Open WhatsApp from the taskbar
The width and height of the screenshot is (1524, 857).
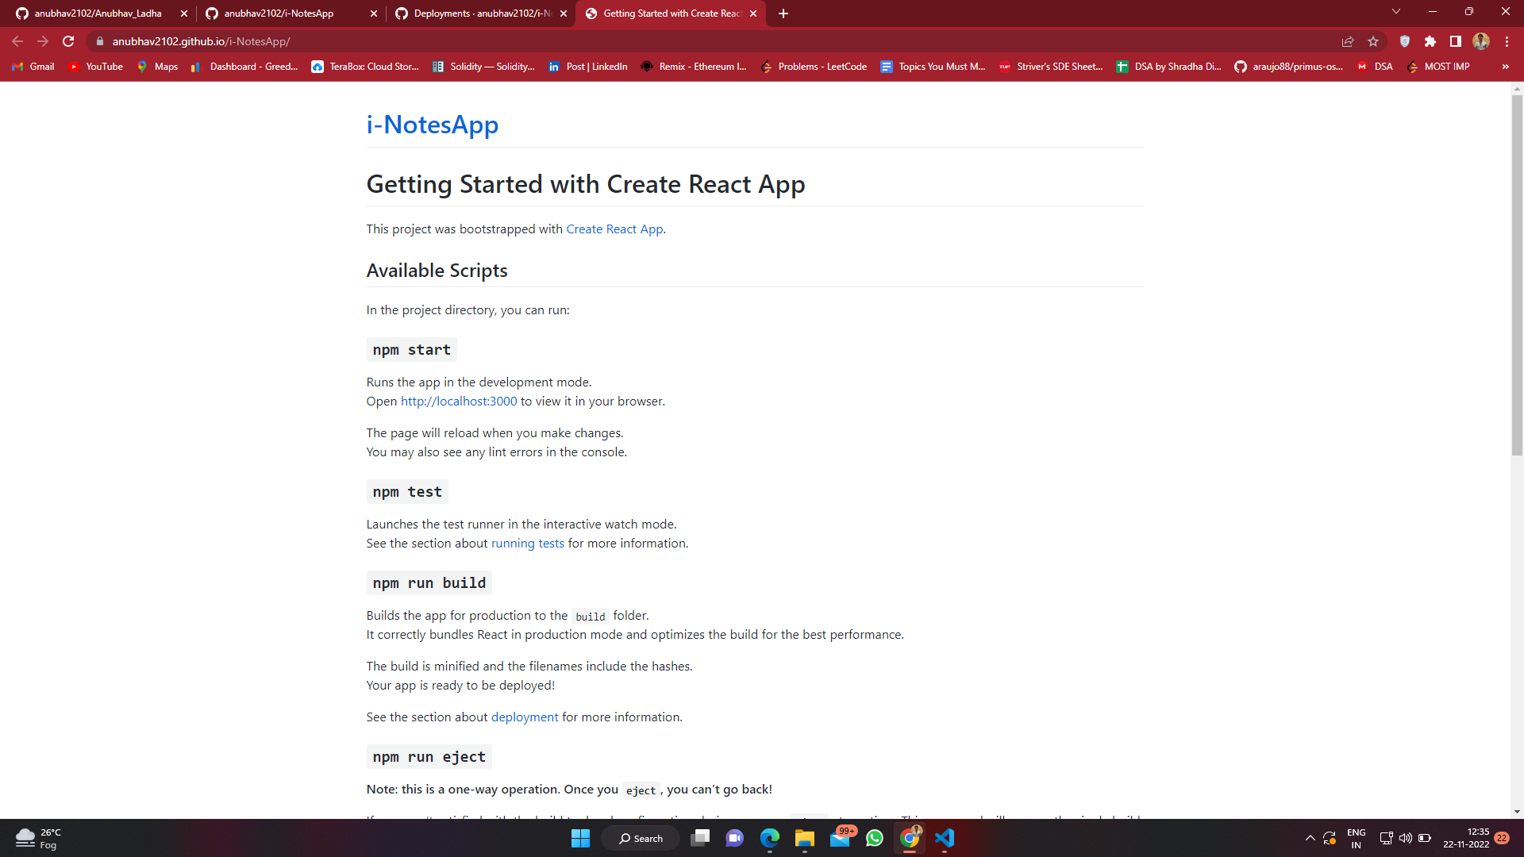click(875, 838)
